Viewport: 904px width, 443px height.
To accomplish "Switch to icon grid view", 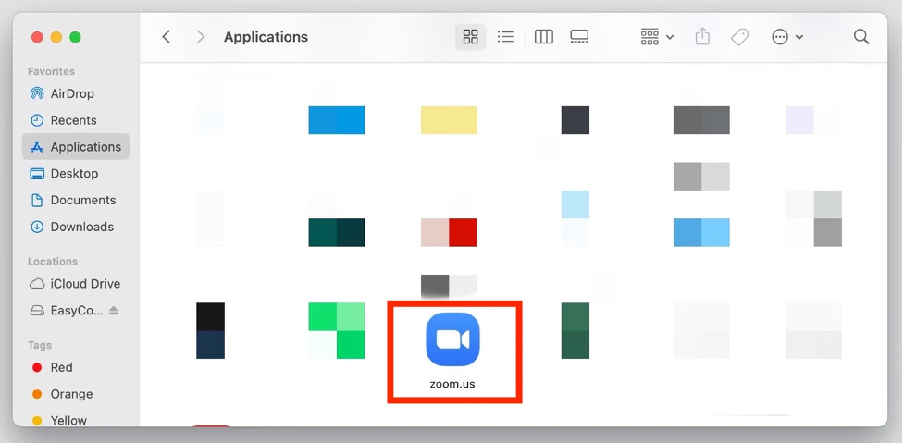I will [470, 37].
